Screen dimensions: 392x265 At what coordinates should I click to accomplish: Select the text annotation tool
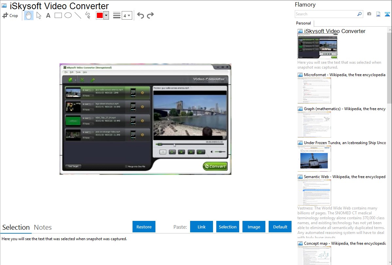click(48, 15)
